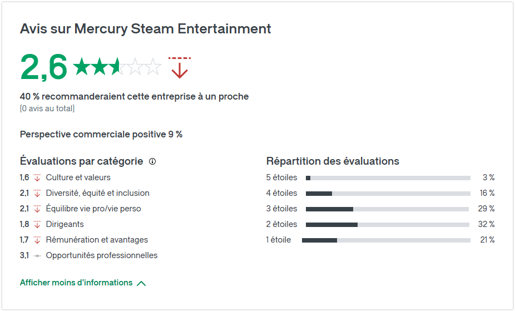Filter reviews by 2 étoiles label
Viewport: 515px width, 311px height.
point(281,224)
